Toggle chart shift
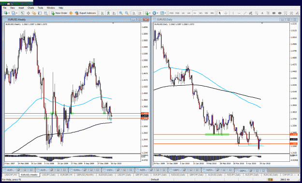Screen dimensions: 302x183 click(140, 13)
